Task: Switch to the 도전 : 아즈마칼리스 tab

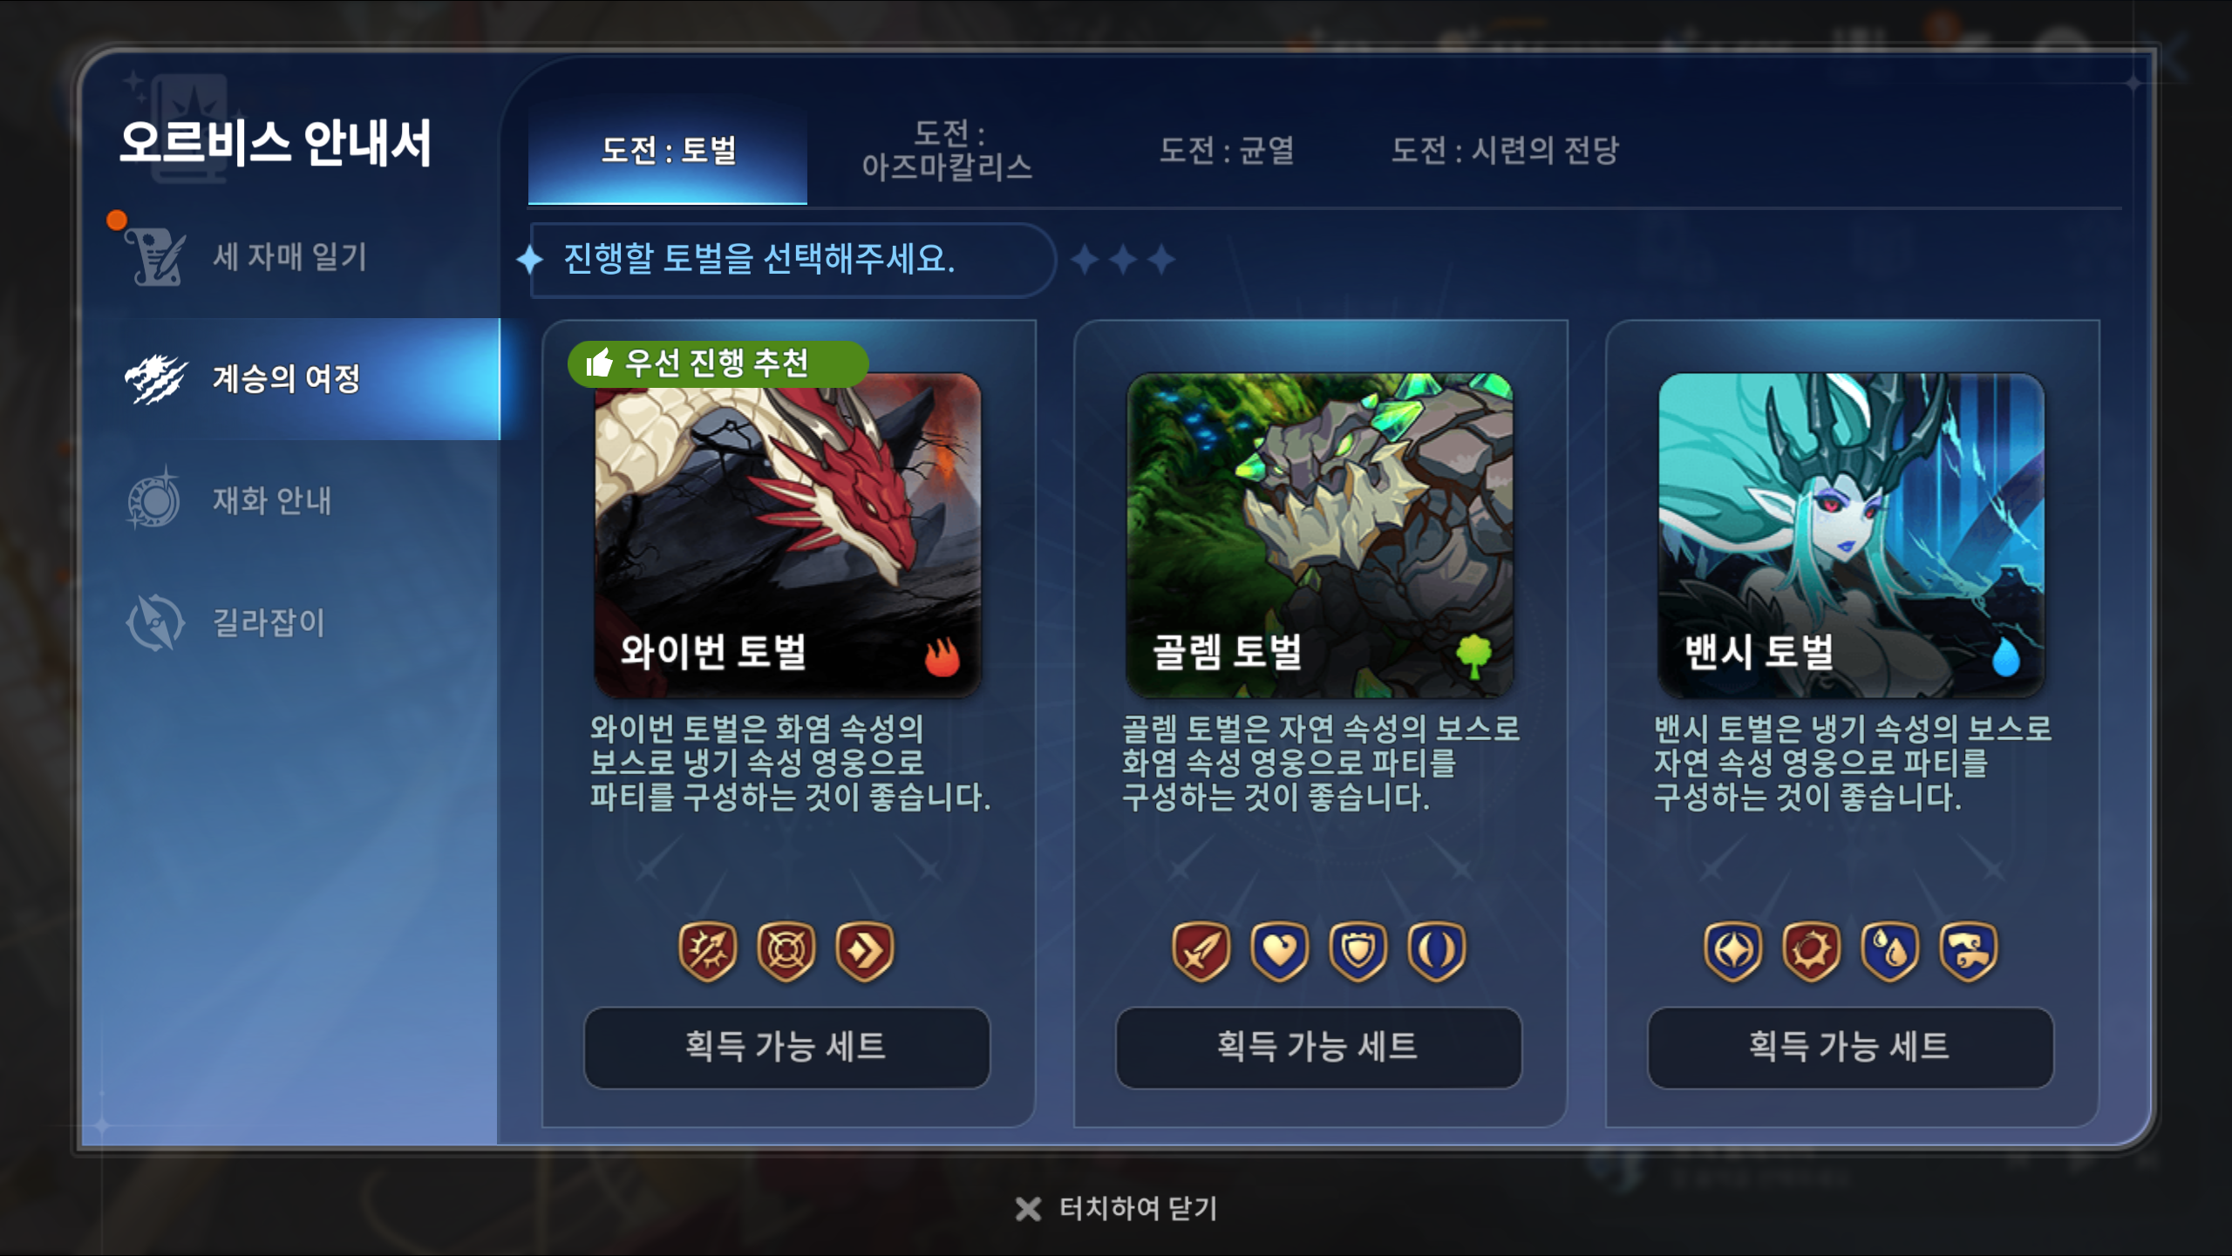Action: (x=948, y=150)
